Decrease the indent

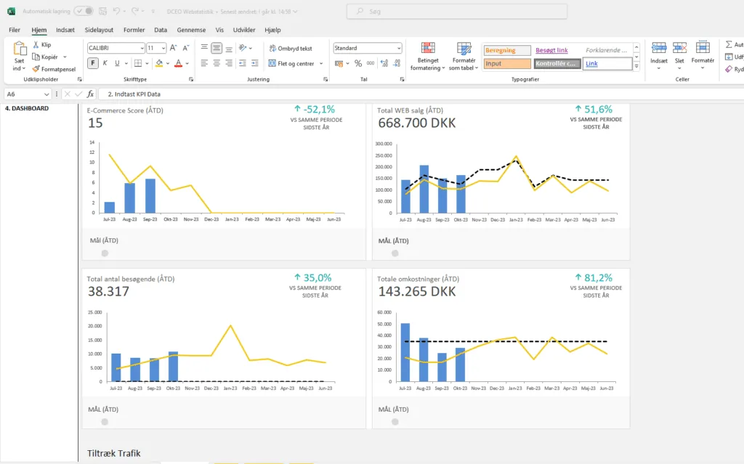coord(243,63)
